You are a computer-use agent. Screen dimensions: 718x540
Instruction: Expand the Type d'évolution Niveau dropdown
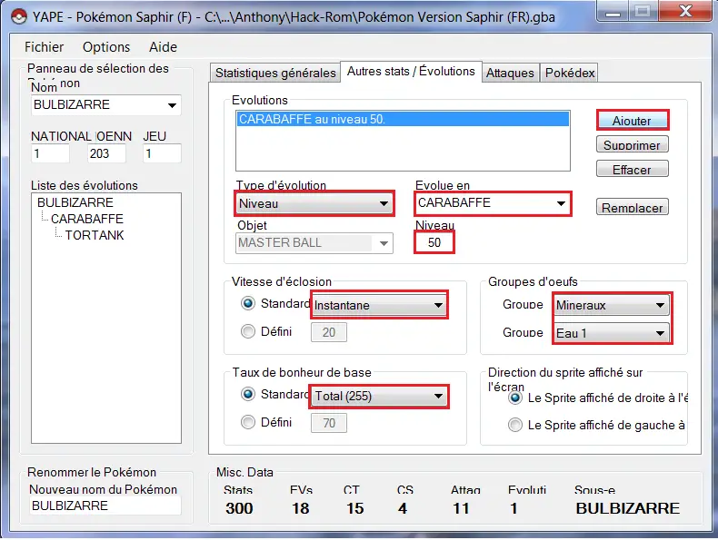click(314, 203)
